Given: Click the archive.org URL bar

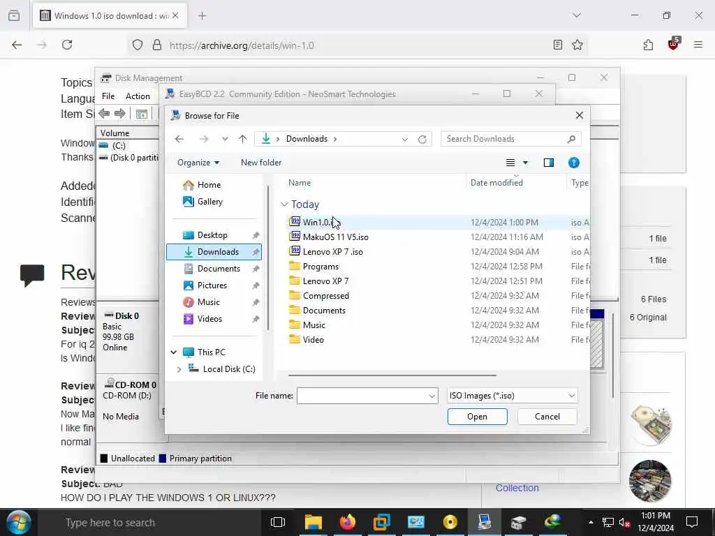Looking at the screenshot, I should point(355,45).
